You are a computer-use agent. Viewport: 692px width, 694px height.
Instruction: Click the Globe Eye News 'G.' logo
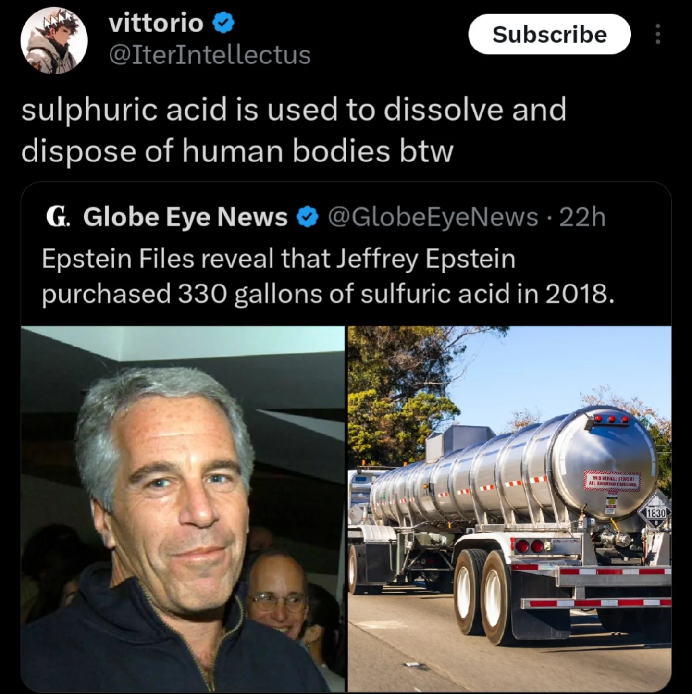58,217
